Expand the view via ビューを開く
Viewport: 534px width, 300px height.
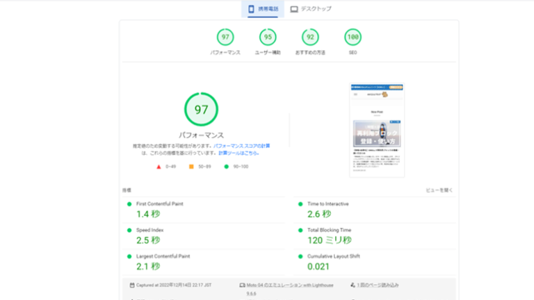439,190
